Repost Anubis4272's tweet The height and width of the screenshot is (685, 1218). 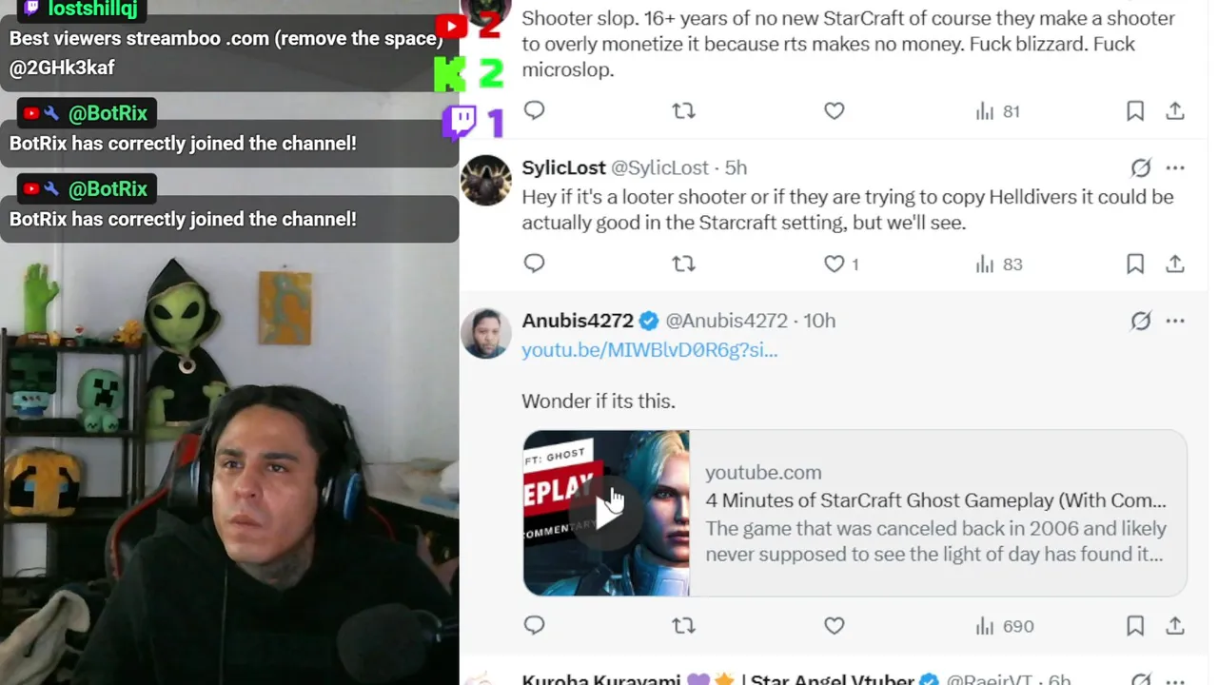683,625
